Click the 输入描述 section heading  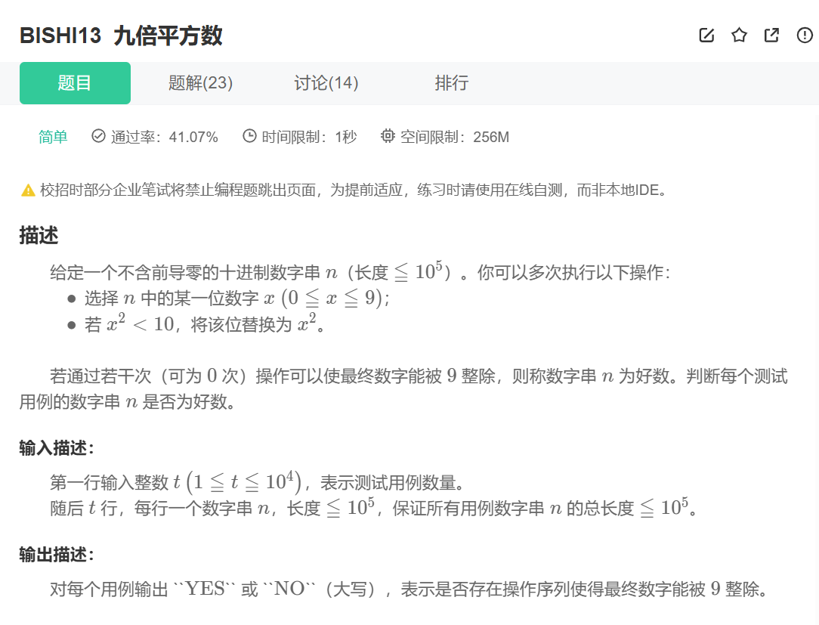[x=57, y=447]
